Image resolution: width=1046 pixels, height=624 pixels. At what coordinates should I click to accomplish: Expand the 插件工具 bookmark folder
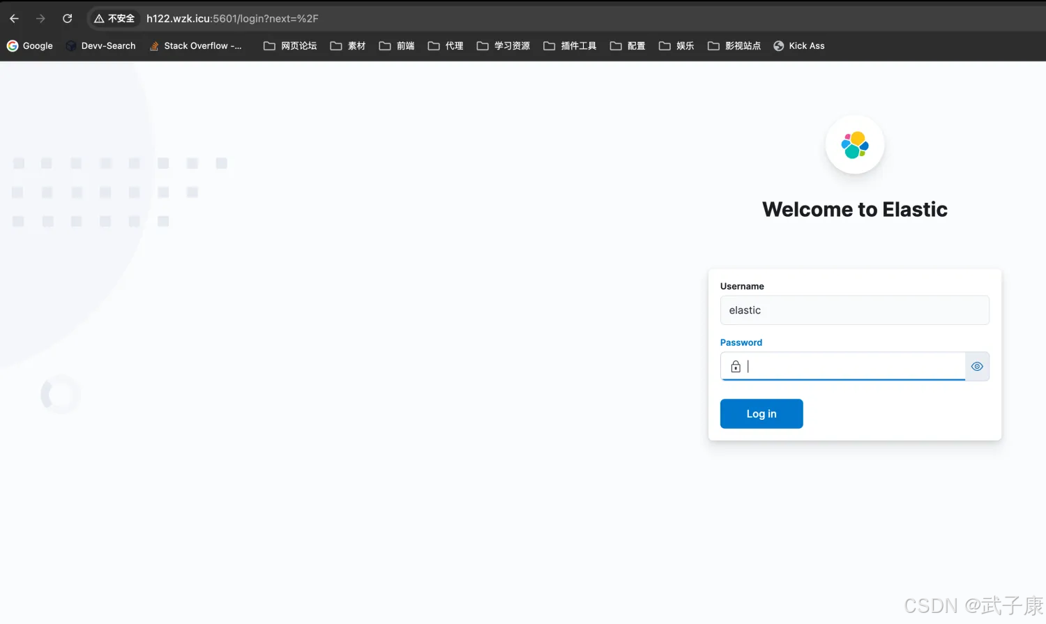[570, 46]
